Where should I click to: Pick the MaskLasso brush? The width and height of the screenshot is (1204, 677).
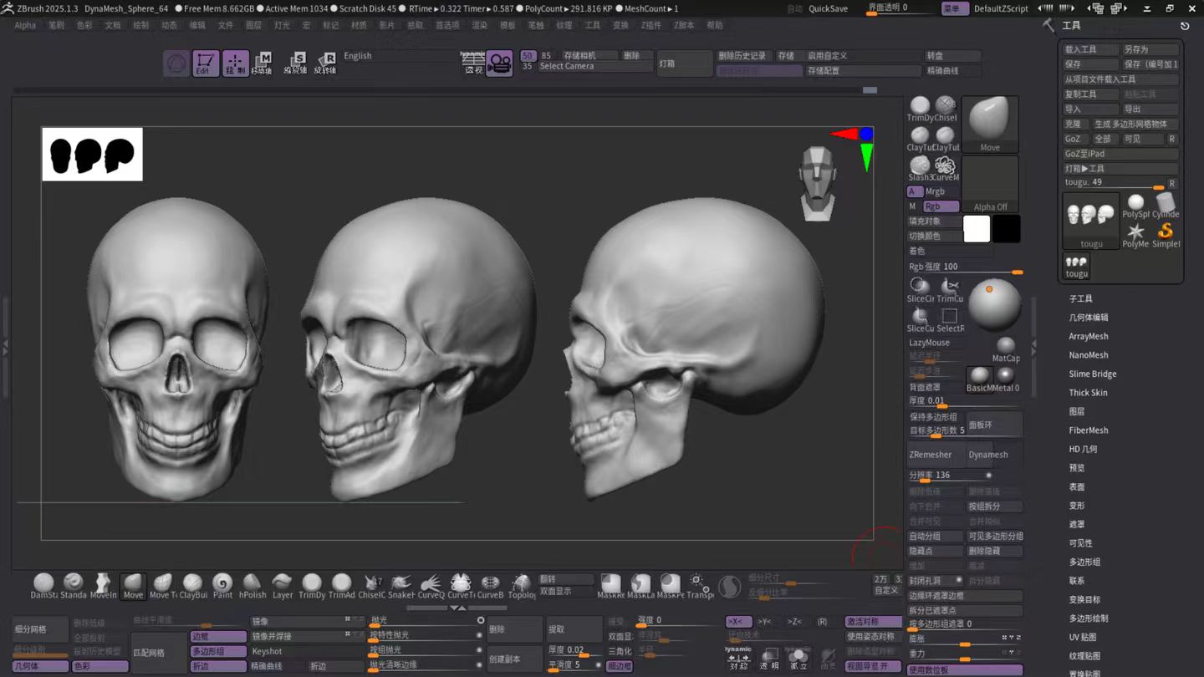[x=640, y=585]
